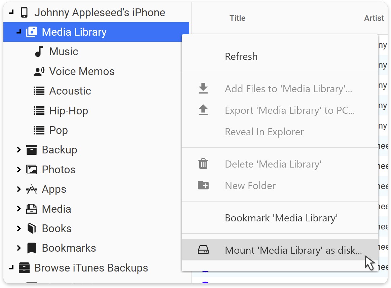391x288 pixels.
Task: Open the Hip-Hop playlist
Action: [69, 111]
